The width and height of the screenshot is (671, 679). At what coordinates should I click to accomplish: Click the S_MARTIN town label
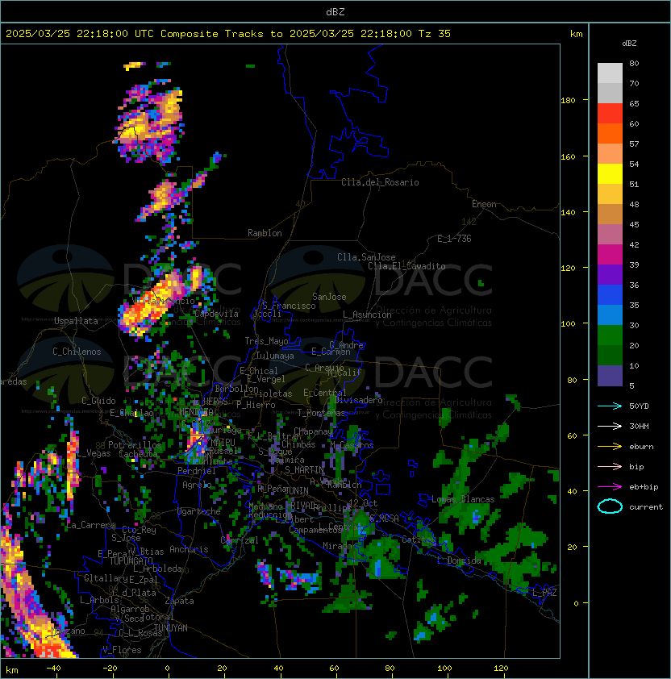tap(304, 470)
